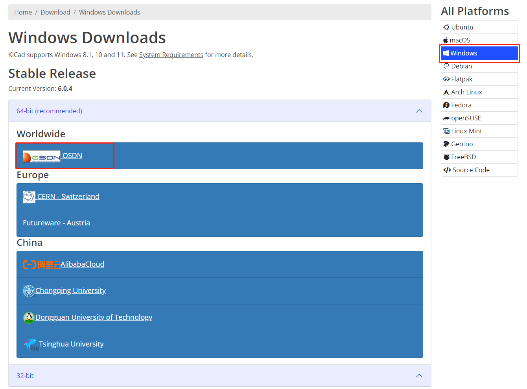Open the System Requirements link
Screen dimensions: 527x389
[171, 55]
